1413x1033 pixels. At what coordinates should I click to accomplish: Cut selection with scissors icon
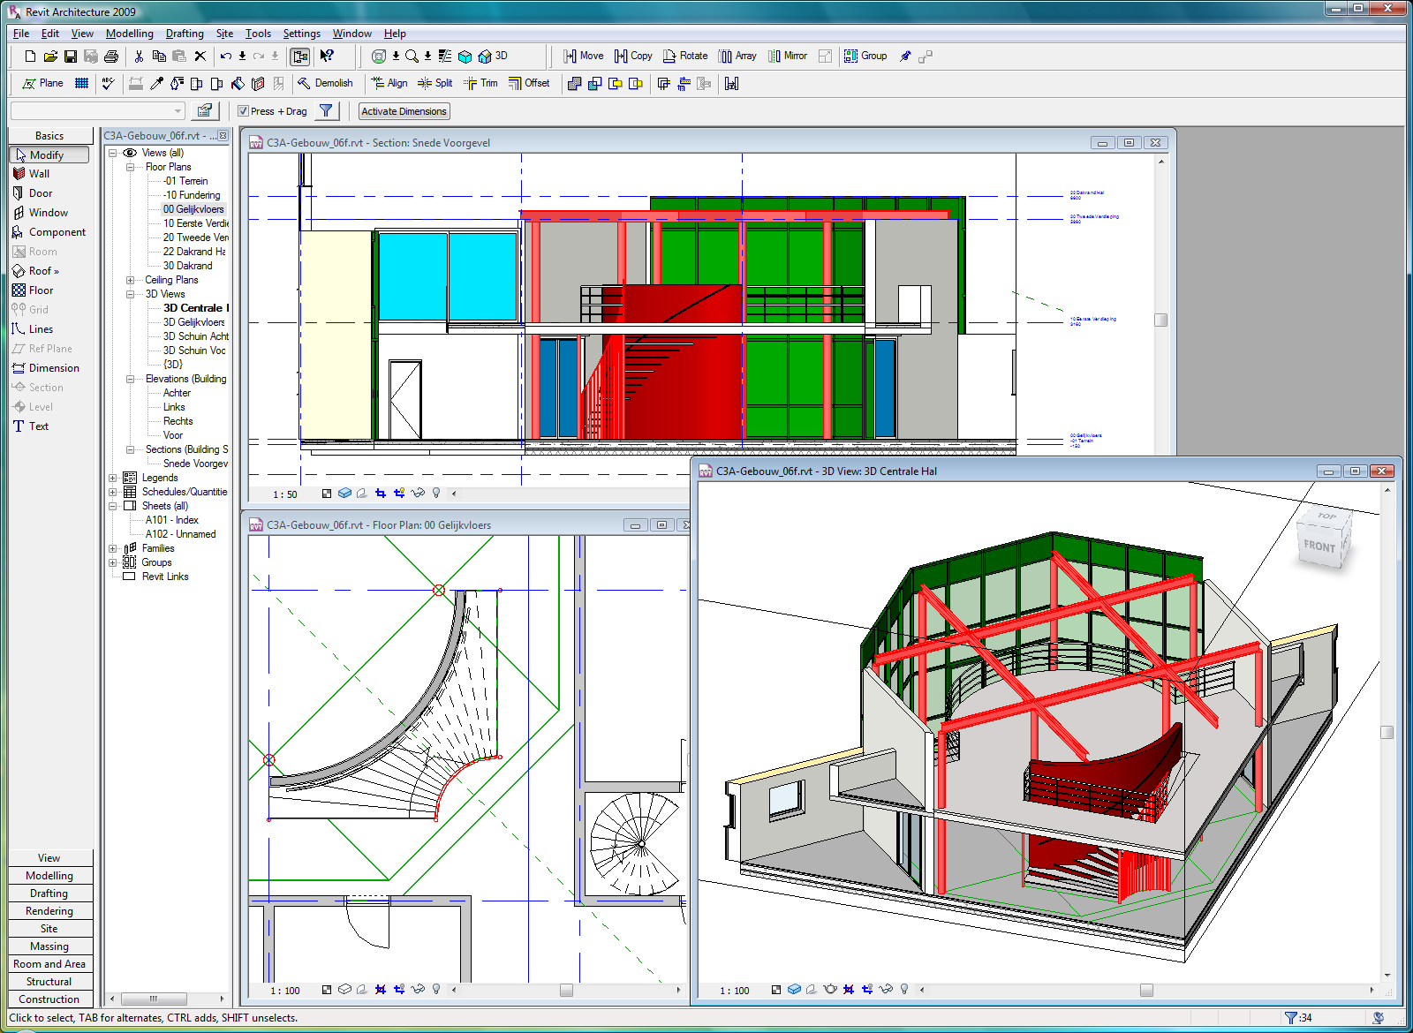point(139,57)
